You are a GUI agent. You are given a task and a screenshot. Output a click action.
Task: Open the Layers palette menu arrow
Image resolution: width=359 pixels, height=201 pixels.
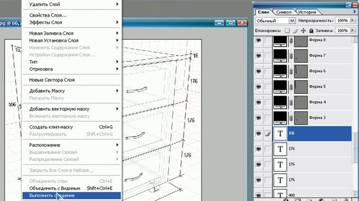coord(355,11)
